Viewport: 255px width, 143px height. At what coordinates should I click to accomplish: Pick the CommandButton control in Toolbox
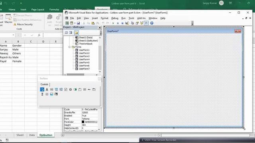(x=84, y=89)
